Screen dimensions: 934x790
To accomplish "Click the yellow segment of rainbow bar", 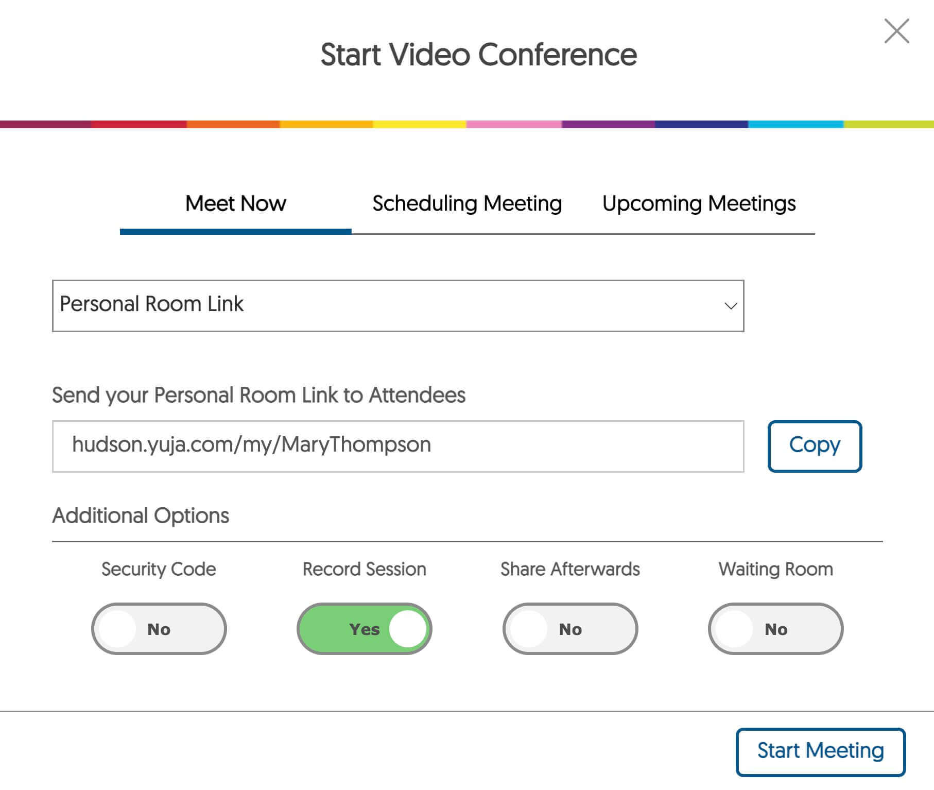I will (x=420, y=124).
